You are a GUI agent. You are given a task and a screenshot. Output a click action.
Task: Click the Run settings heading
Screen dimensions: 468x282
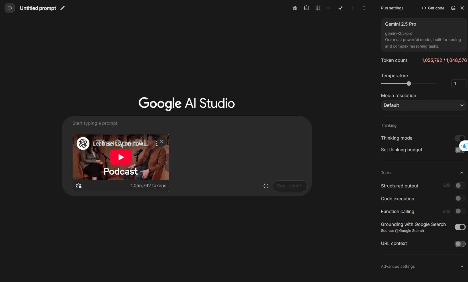click(x=392, y=8)
